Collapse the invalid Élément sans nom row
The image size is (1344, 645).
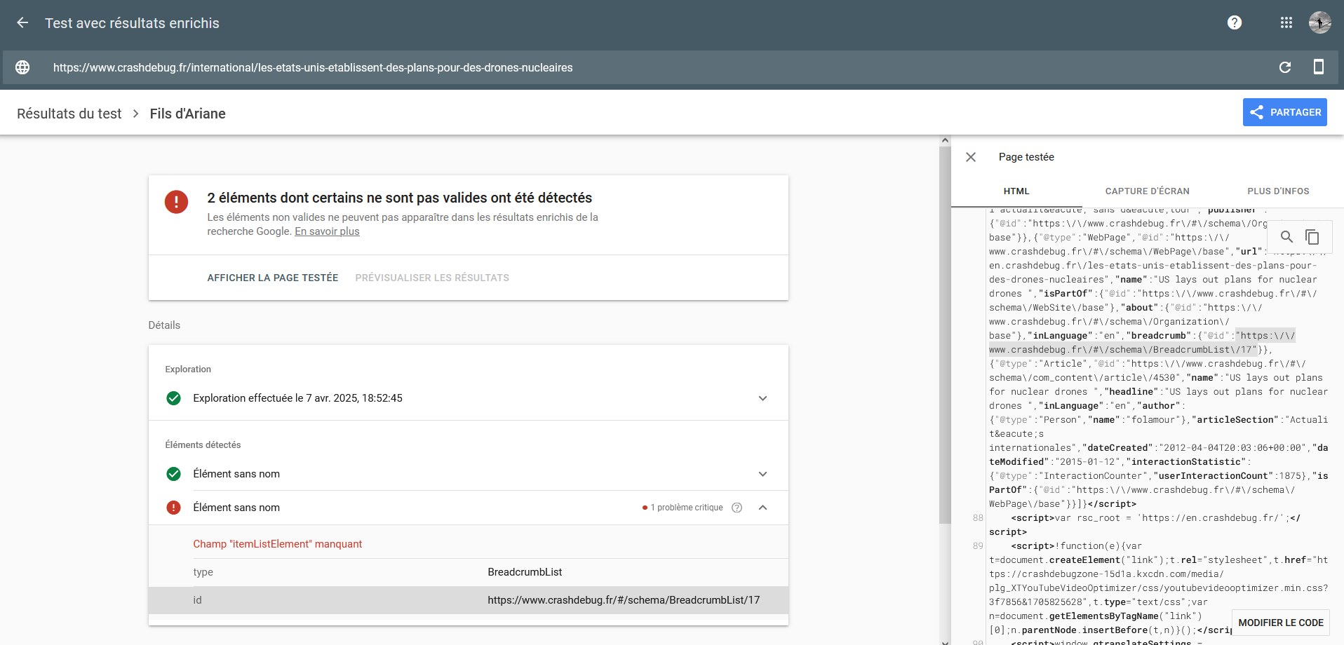tap(762, 508)
